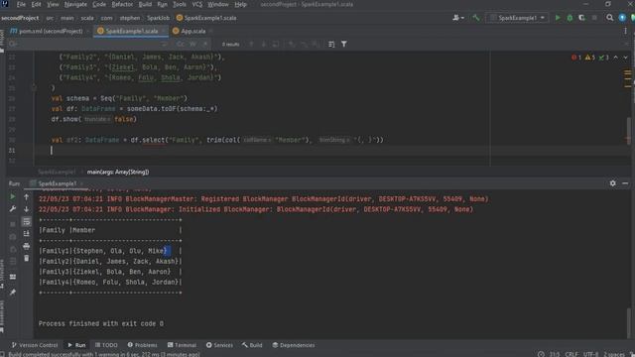Image resolution: width=635 pixels, height=357 pixels.
Task: Click 2 spaces indent setting
Action: [614, 354]
